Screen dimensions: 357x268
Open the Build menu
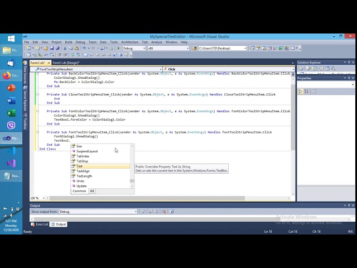pos(68,42)
